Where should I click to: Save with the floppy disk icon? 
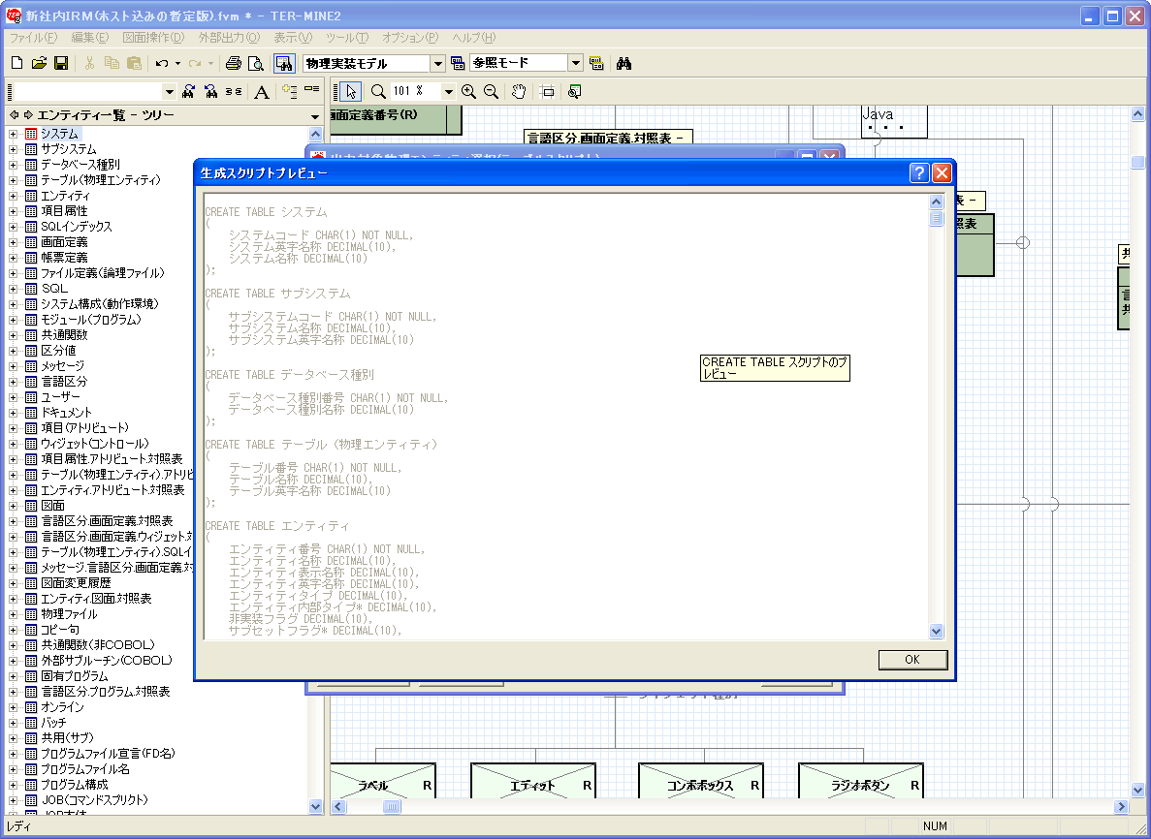(x=61, y=64)
